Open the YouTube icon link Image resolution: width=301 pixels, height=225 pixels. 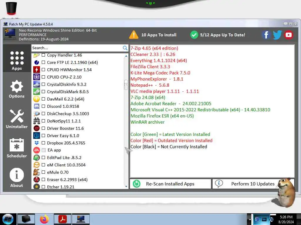(289, 35)
